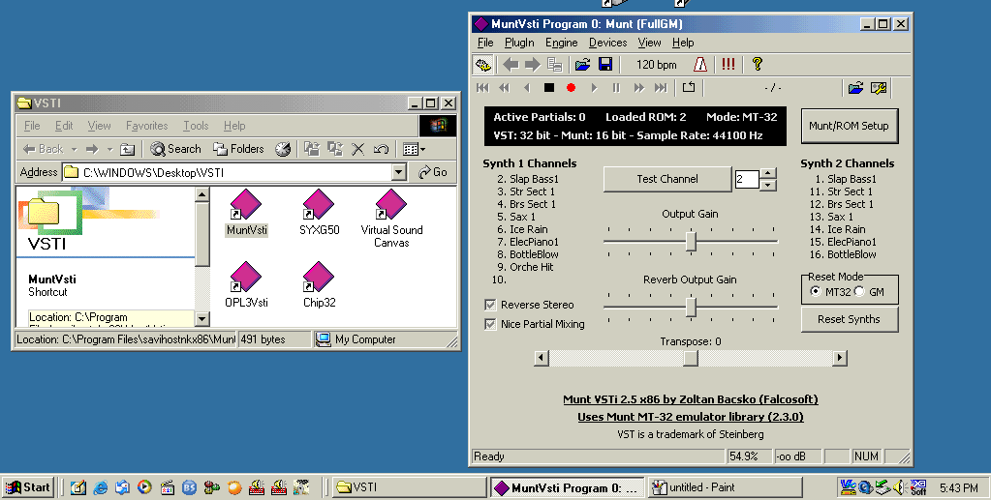991x500 pixels.
Task: Click the left arrow in MuntVsti toolbar
Action: 511,65
